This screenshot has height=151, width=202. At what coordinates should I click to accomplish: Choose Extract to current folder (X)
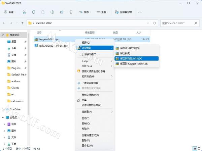pos(137,58)
